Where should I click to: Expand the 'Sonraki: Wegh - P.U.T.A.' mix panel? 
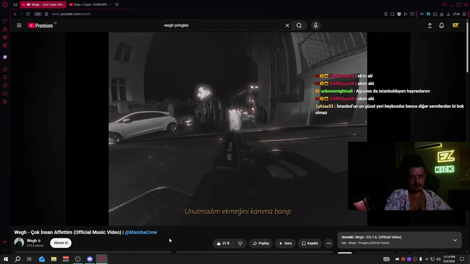click(x=455, y=240)
